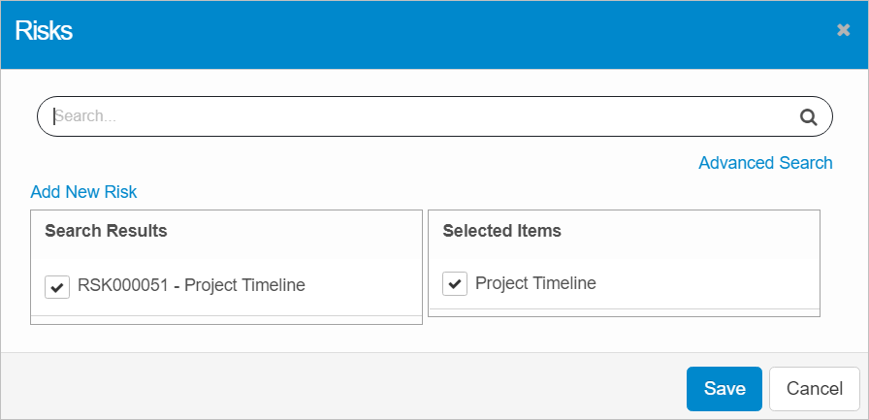Click the Risks title text
Image resolution: width=869 pixels, height=420 pixels.
[x=44, y=31]
